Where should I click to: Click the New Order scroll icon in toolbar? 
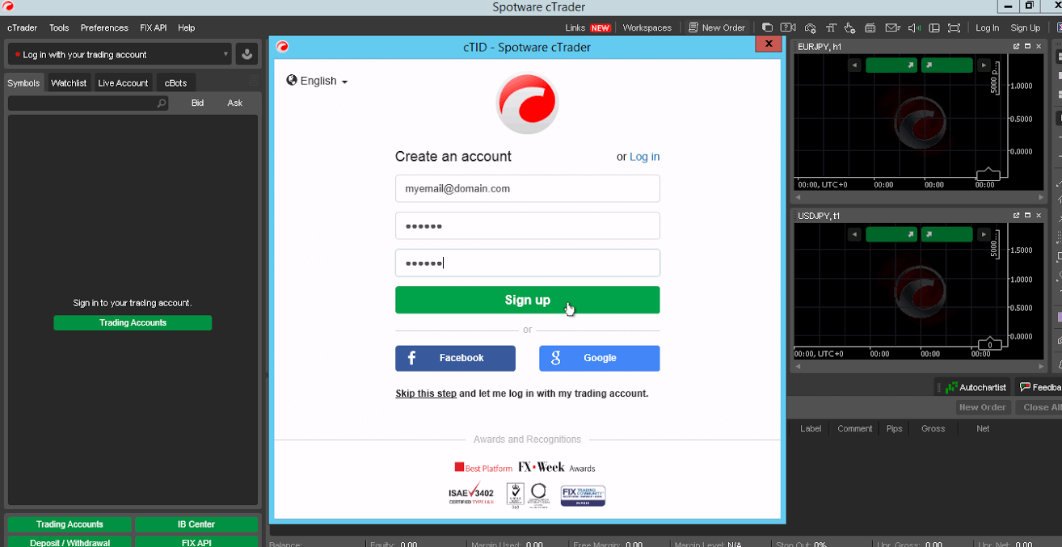[693, 27]
